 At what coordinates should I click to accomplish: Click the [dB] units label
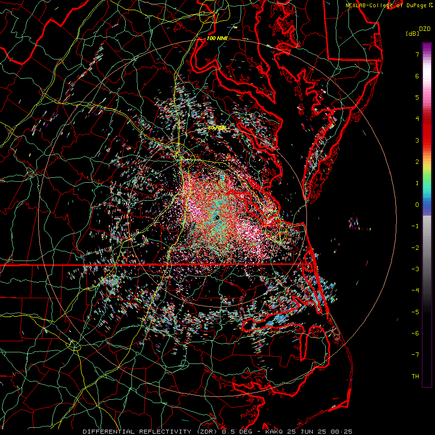412,34
